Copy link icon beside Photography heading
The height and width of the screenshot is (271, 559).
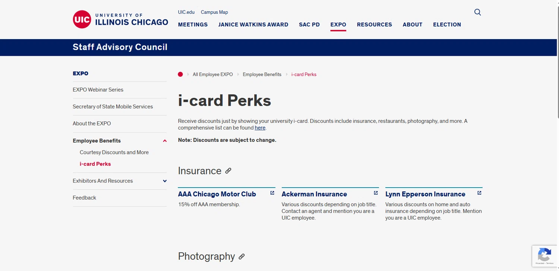pos(241,256)
